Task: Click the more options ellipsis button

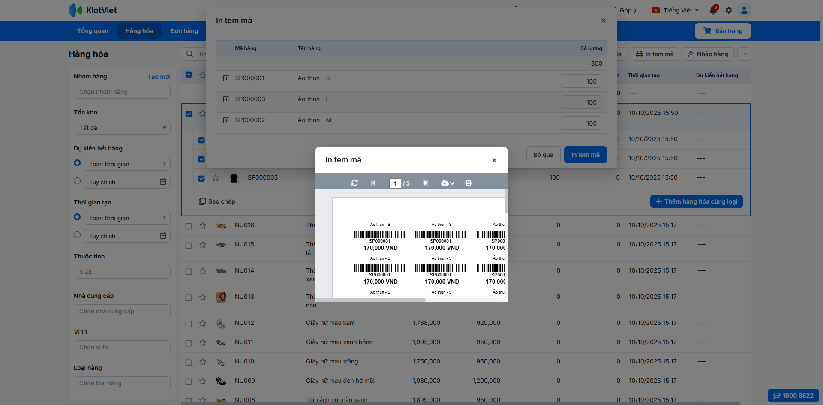Action: [744, 54]
